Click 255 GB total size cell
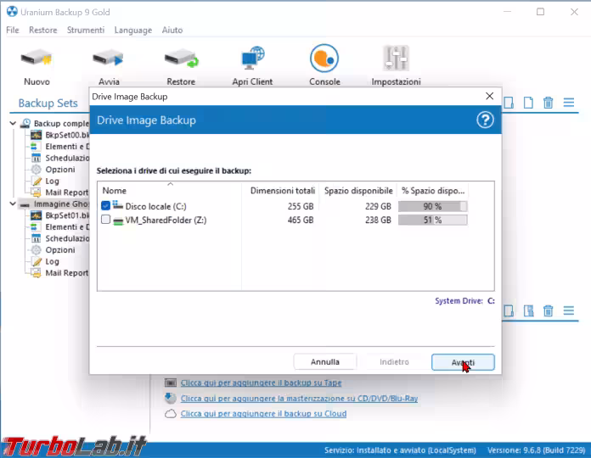Viewport: 591px width, 458px height. 301,206
